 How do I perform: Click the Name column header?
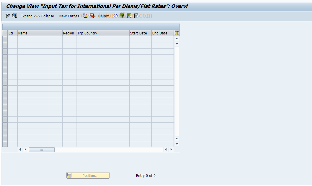point(40,33)
